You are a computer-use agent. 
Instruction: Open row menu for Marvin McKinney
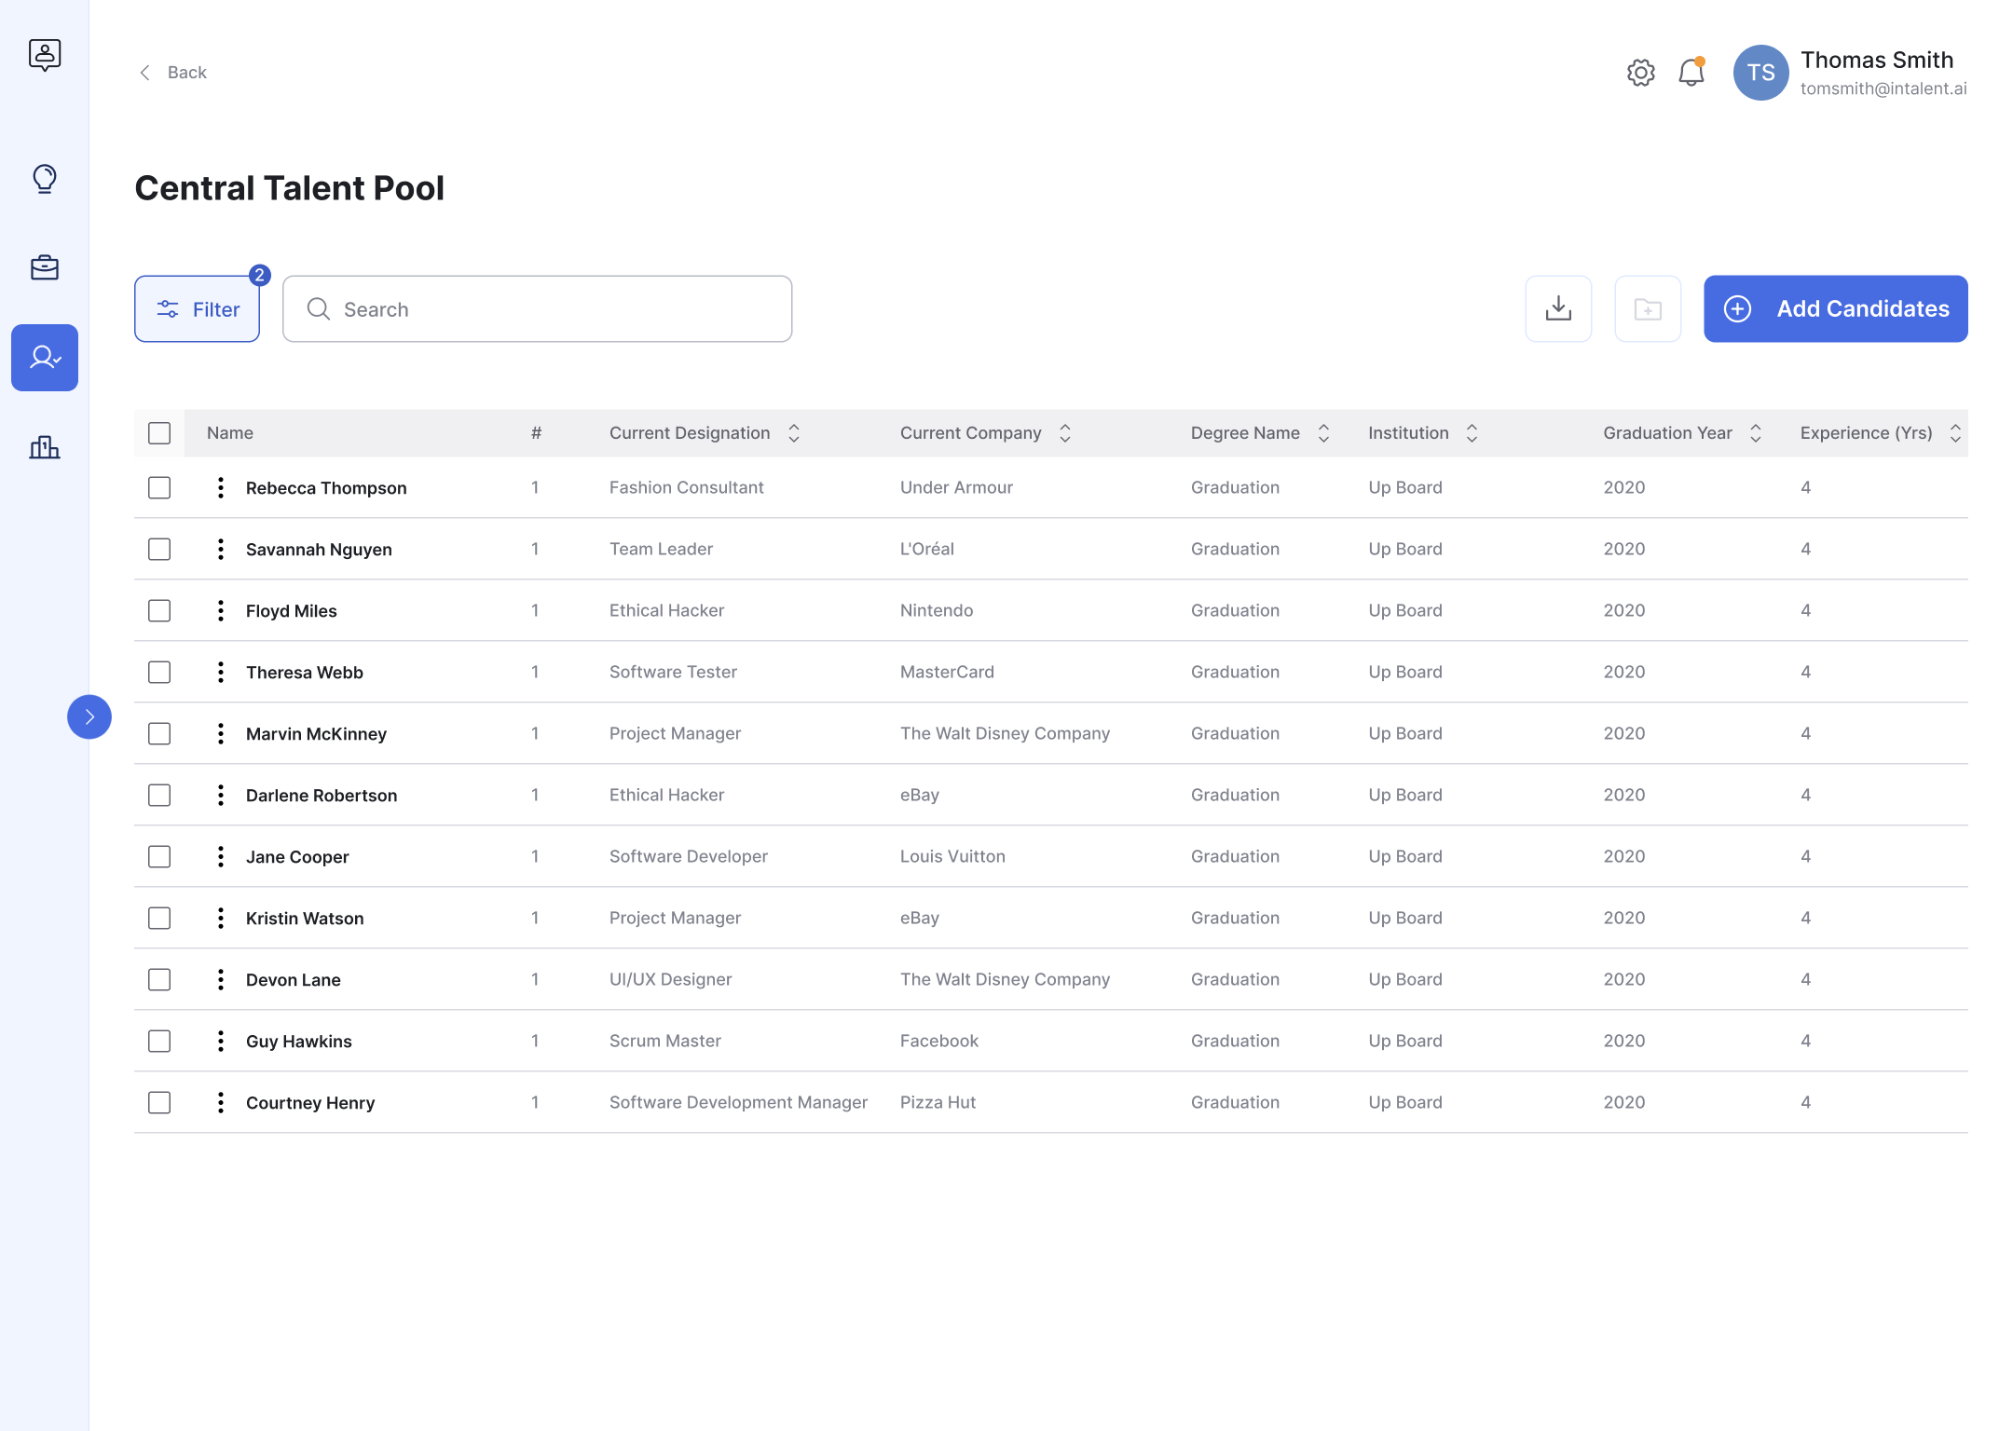click(x=221, y=733)
